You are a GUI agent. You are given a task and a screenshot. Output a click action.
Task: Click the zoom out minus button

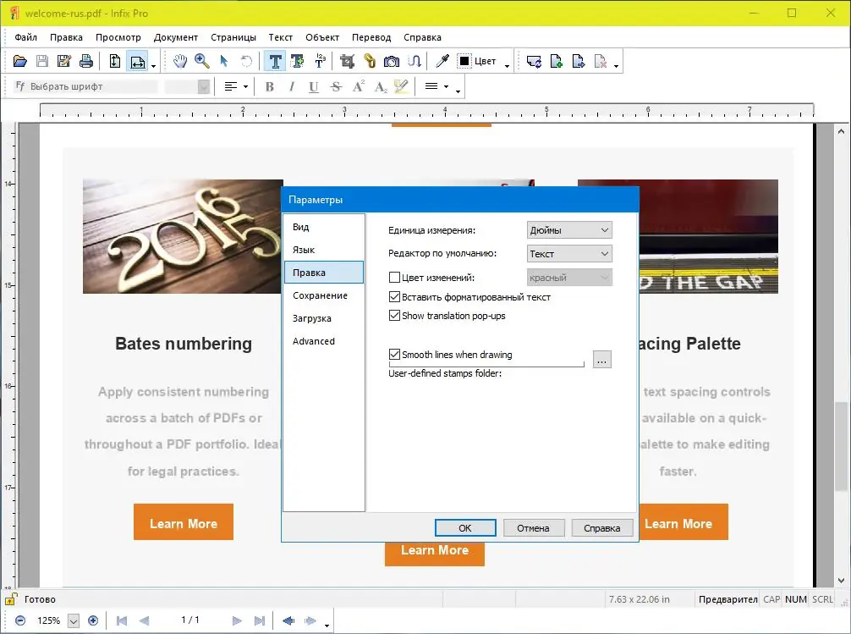(20, 620)
